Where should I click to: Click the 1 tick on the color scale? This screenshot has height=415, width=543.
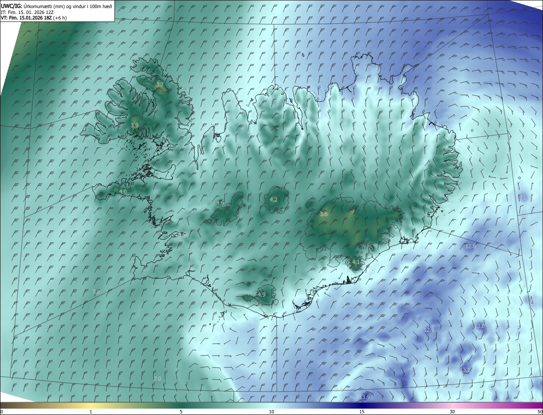(x=91, y=412)
